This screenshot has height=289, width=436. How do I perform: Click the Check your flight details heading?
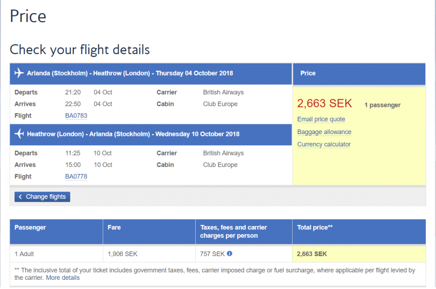[80, 50]
